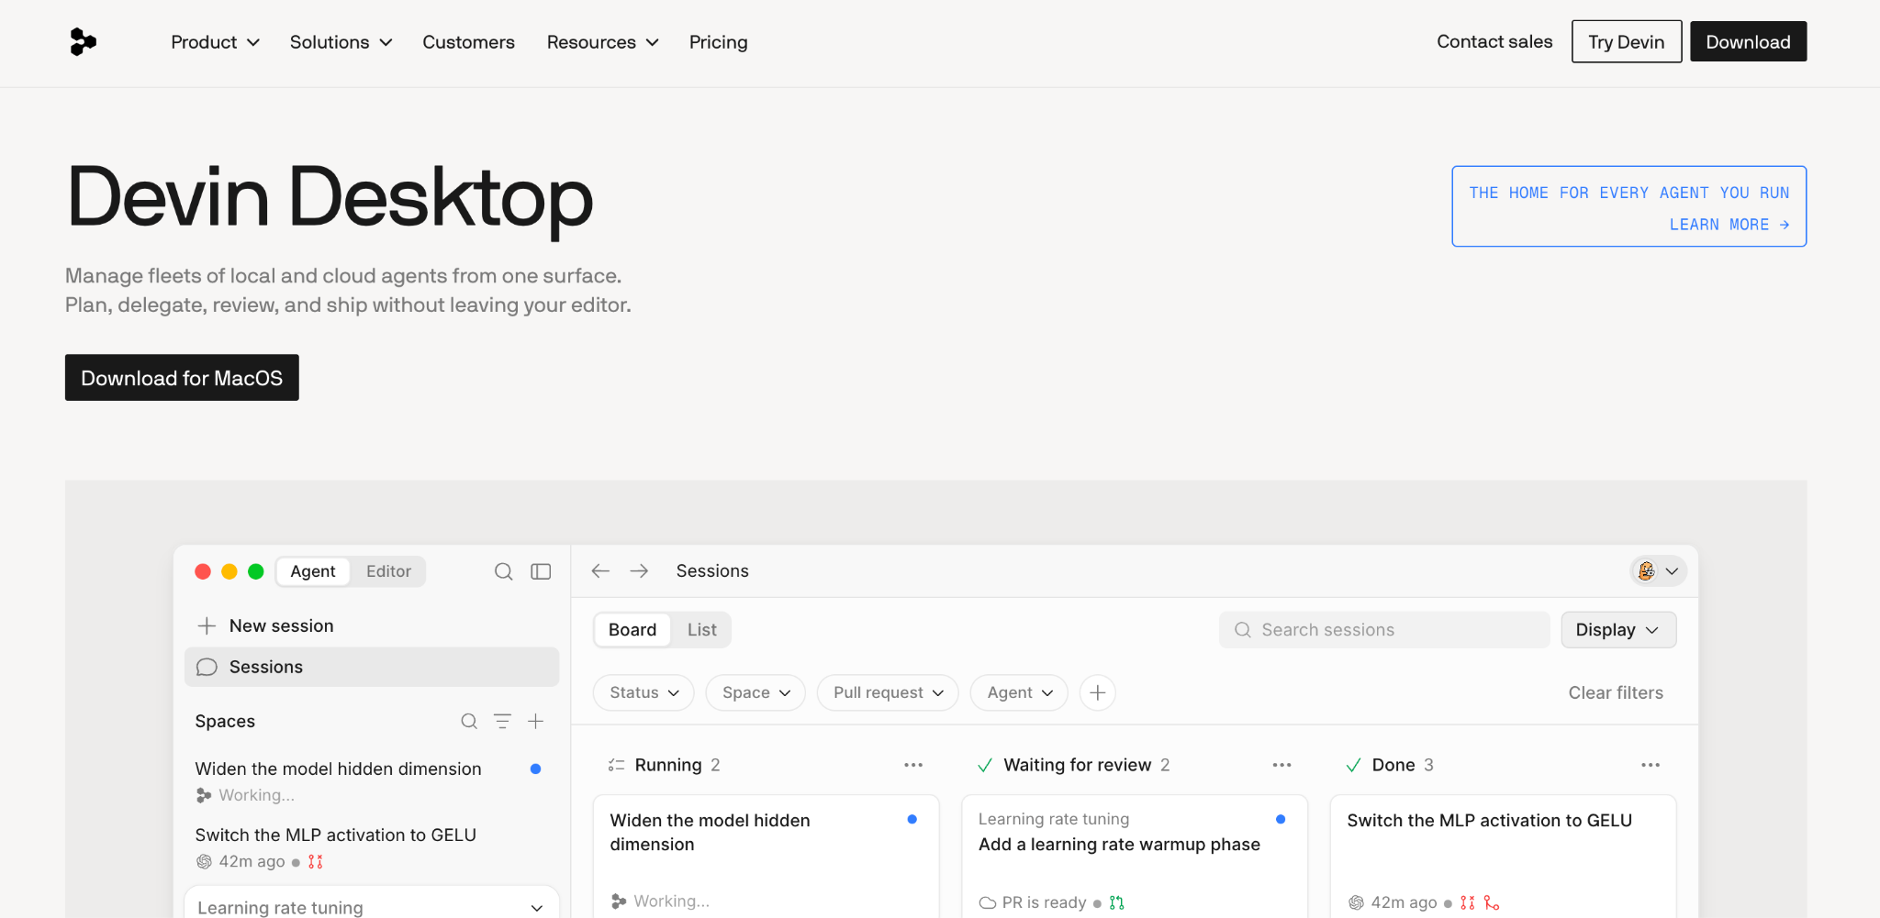The width and height of the screenshot is (1880, 918).
Task: Expand the Product menu
Action: [216, 42]
